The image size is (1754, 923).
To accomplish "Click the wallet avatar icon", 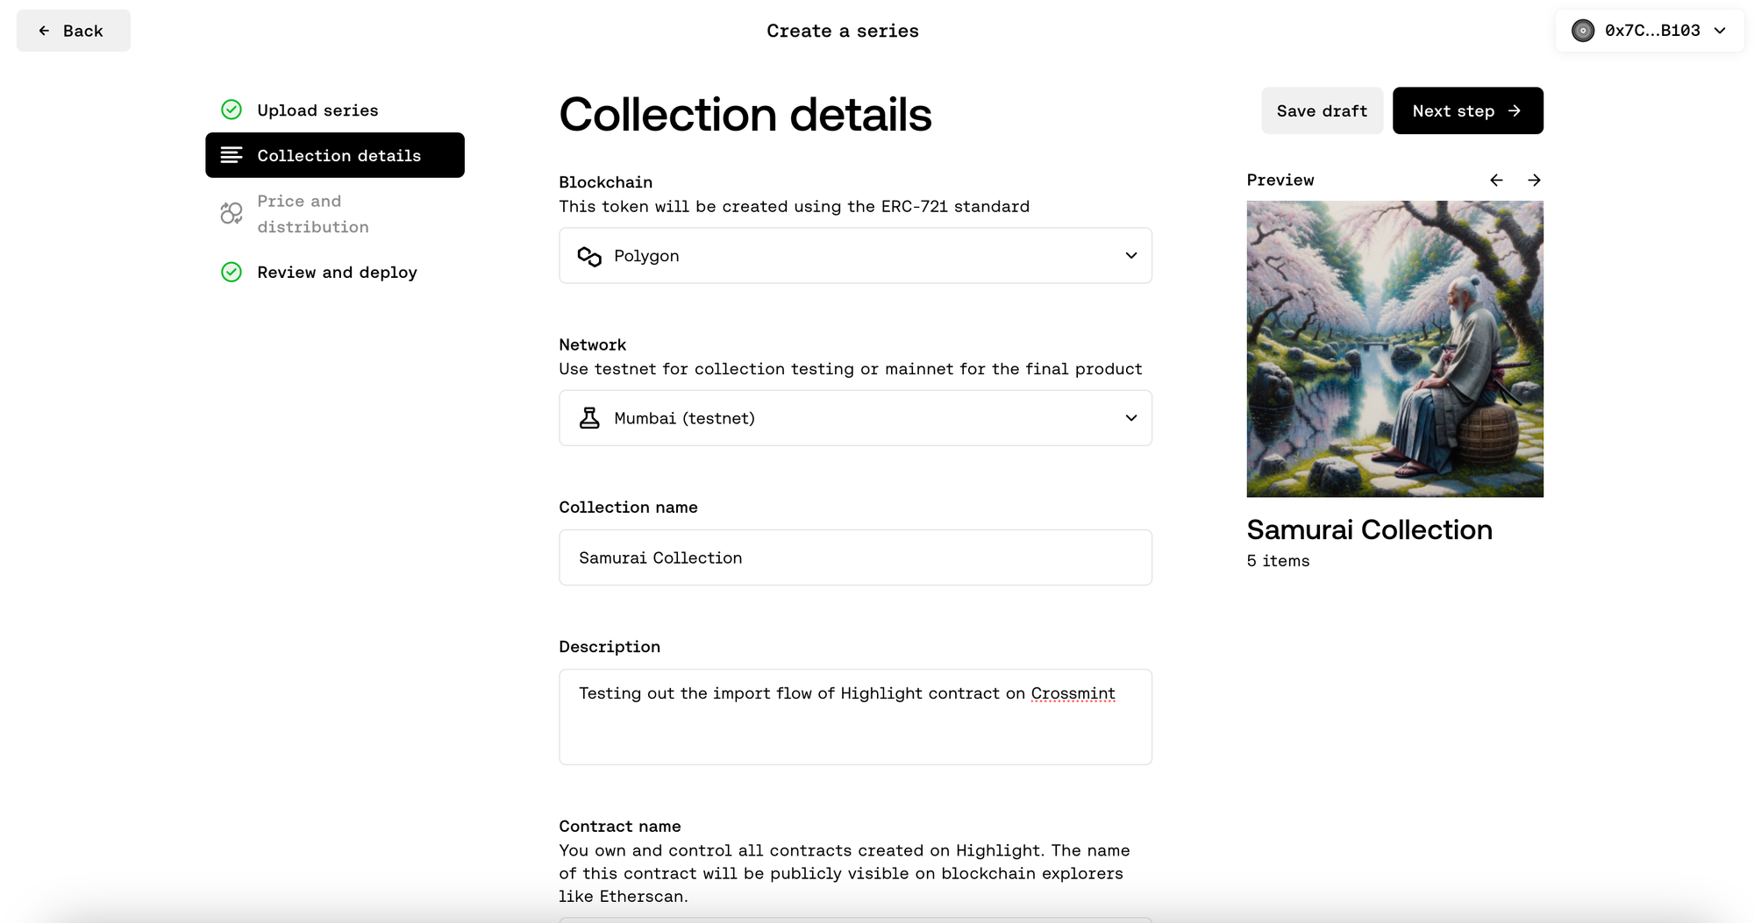I will (1583, 31).
